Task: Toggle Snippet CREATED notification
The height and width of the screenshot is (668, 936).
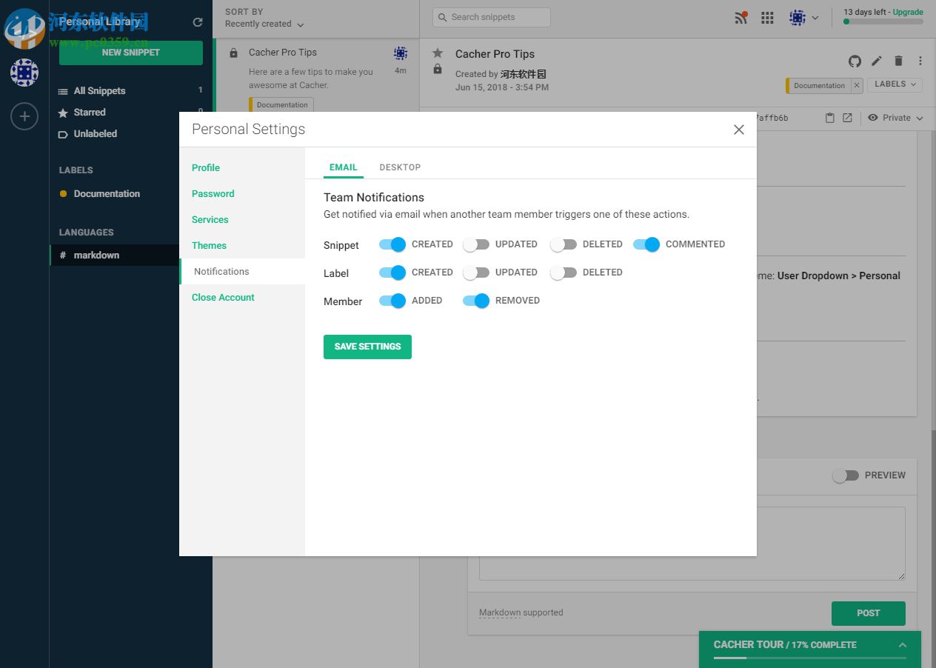Action: [x=392, y=244]
